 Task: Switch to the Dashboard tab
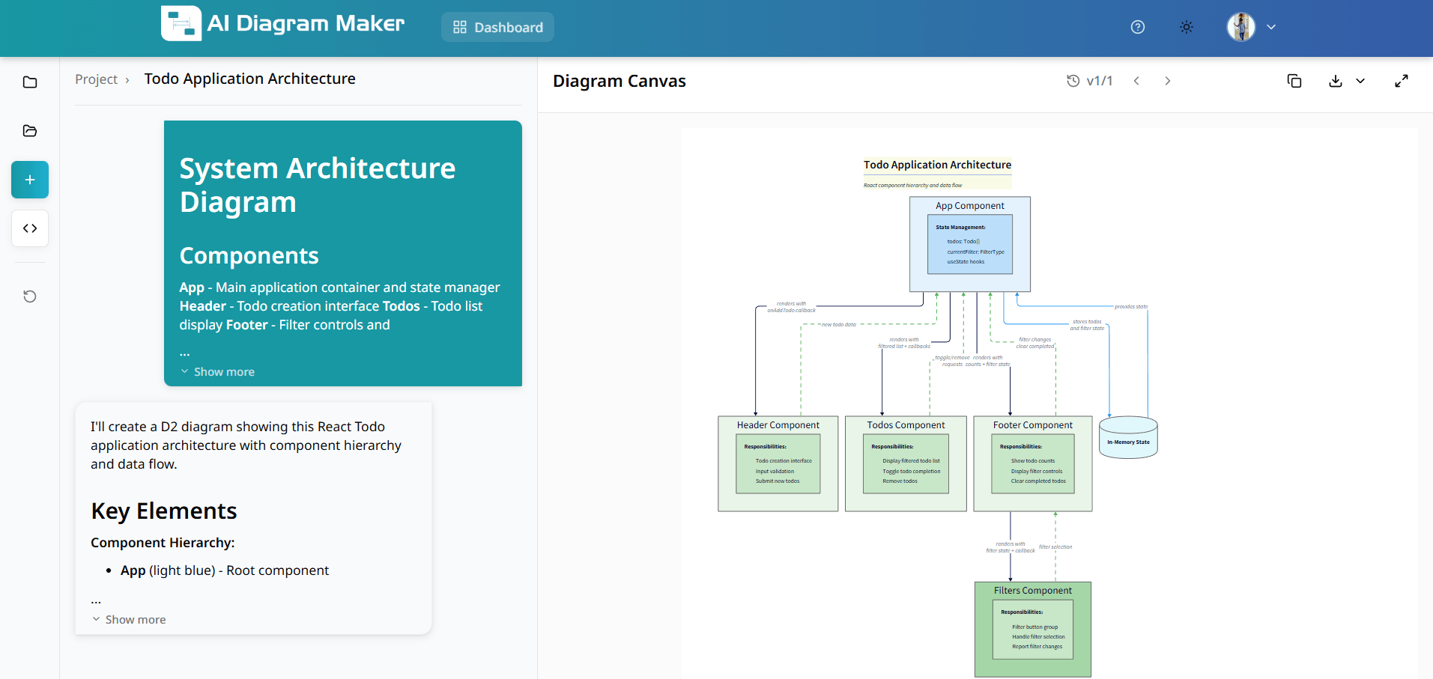point(497,27)
